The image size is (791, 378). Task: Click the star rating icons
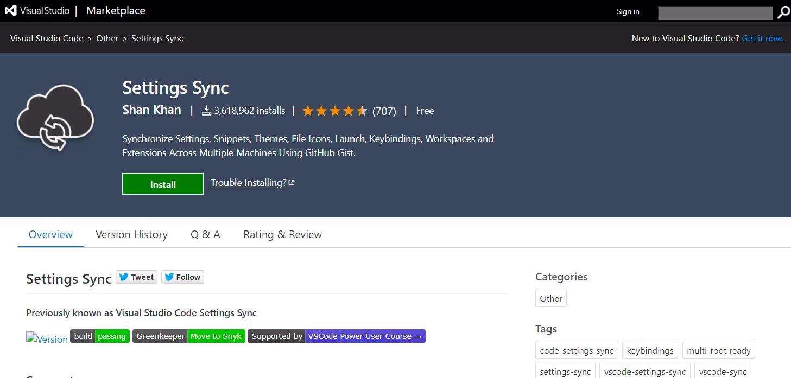click(335, 111)
